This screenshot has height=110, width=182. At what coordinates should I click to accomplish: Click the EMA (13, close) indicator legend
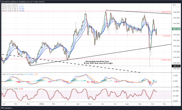(x=13, y=9)
